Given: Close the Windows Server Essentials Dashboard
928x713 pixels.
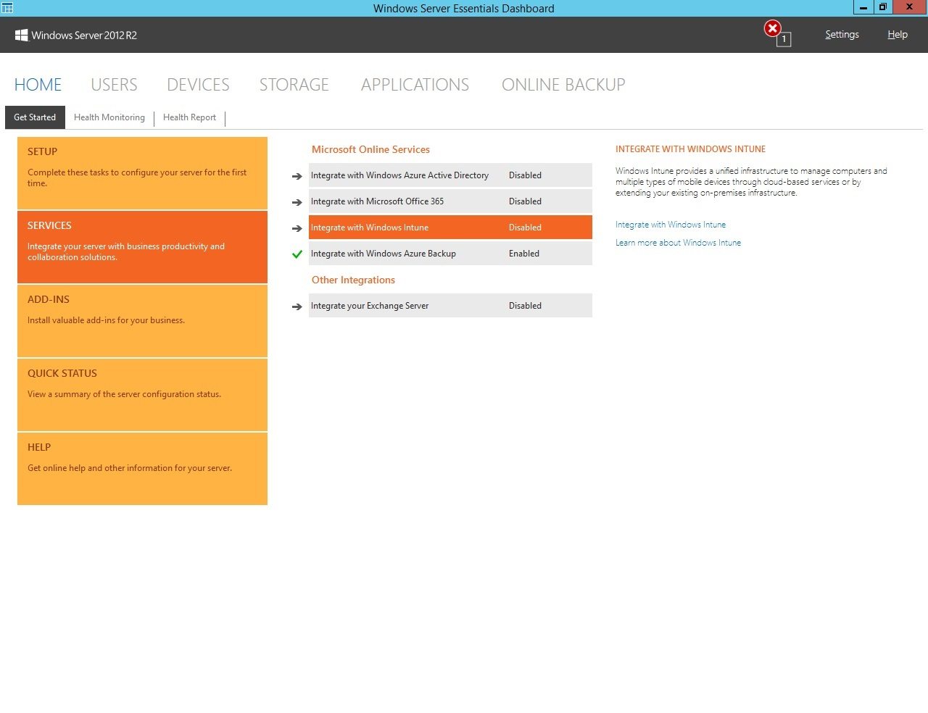Looking at the screenshot, I should coord(909,7).
